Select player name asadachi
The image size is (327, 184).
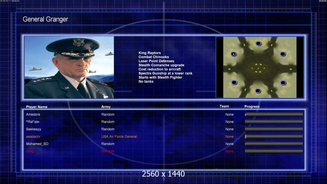click(33, 136)
